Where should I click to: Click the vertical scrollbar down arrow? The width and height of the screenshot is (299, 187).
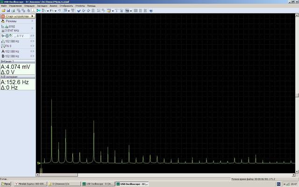click(x=297, y=172)
